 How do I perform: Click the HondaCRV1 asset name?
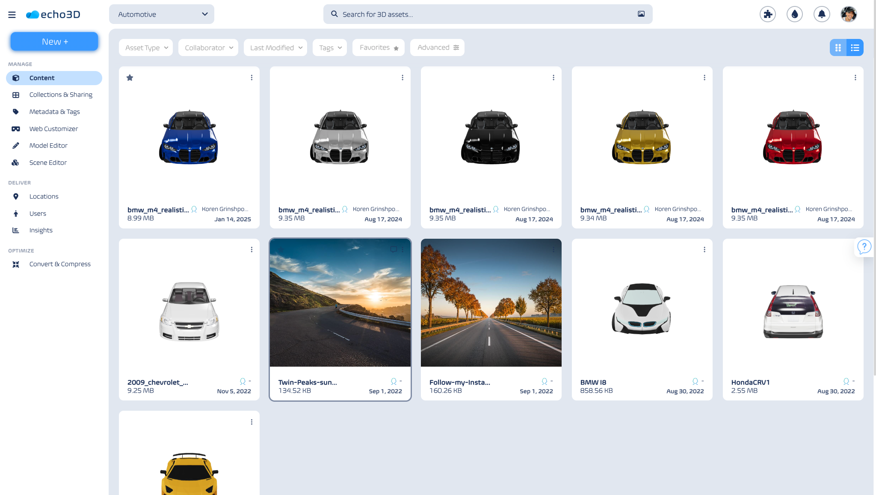pyautogui.click(x=750, y=382)
